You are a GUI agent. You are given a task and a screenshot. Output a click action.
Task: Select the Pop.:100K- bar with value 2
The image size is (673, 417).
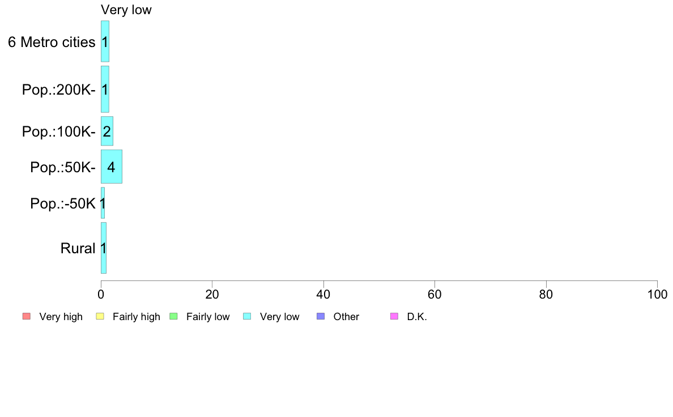(x=107, y=131)
